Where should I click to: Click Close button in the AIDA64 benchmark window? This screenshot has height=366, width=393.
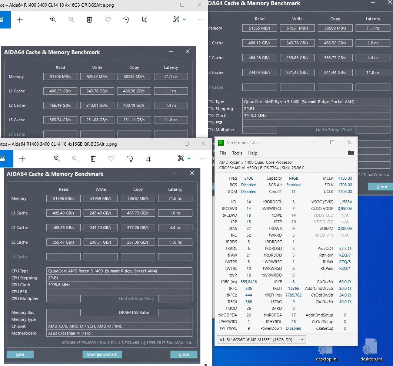click(x=382, y=186)
